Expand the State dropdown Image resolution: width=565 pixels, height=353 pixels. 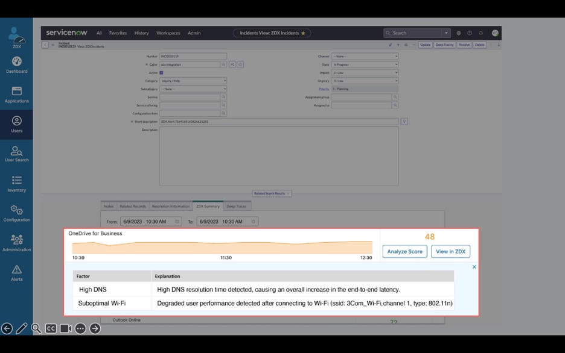(x=365, y=64)
